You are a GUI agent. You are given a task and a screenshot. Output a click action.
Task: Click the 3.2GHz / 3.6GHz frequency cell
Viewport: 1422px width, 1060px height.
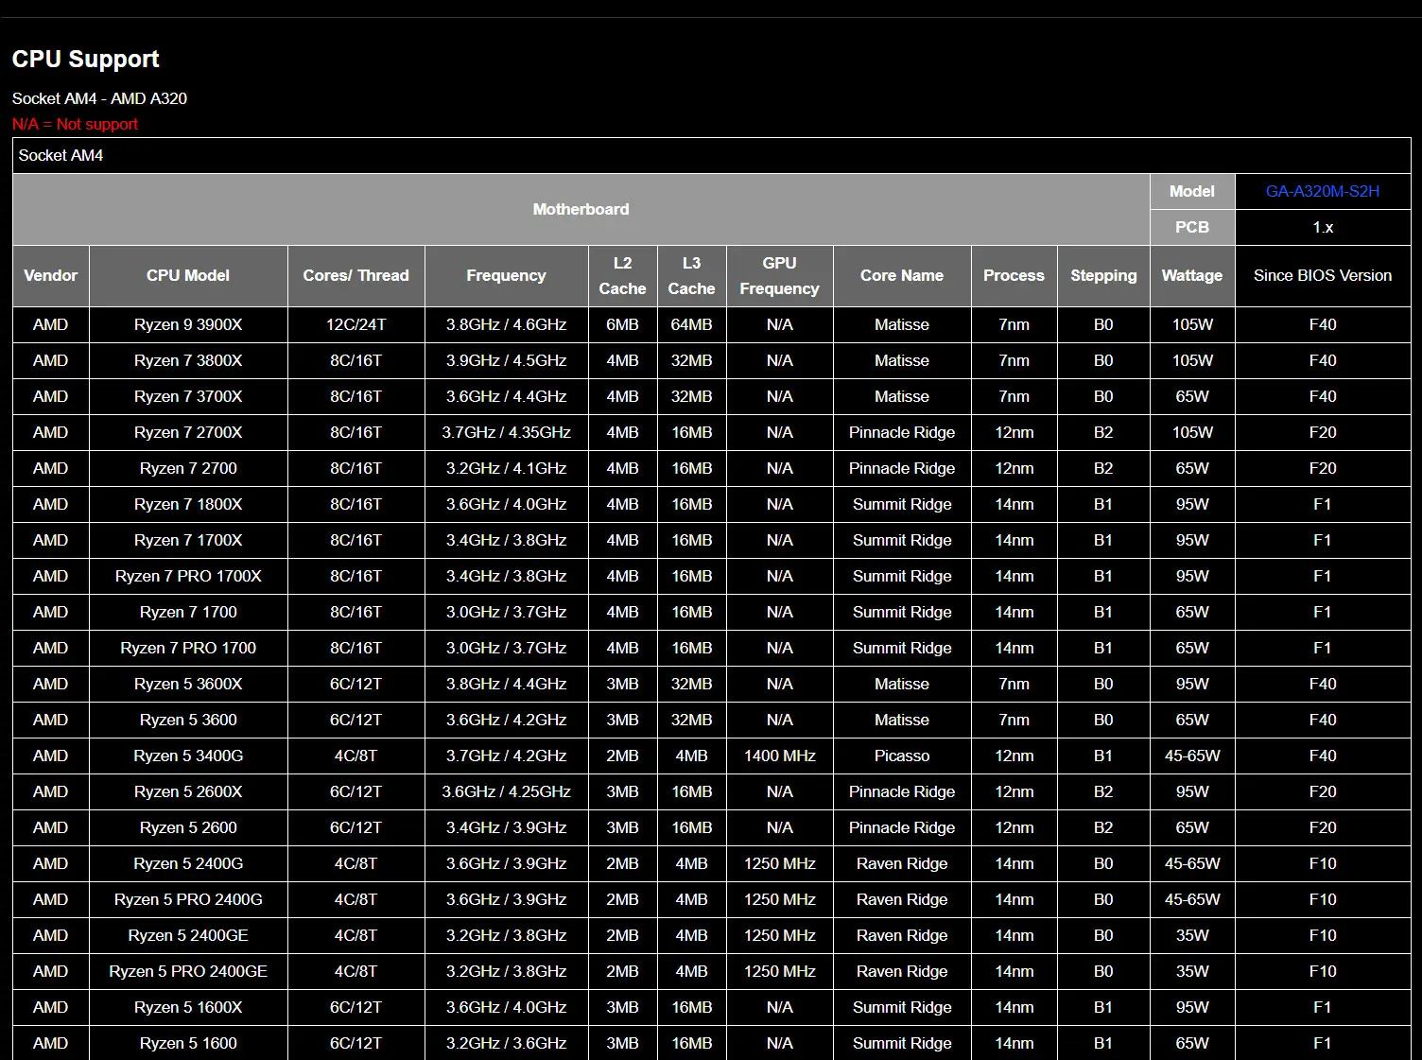[506, 1043]
